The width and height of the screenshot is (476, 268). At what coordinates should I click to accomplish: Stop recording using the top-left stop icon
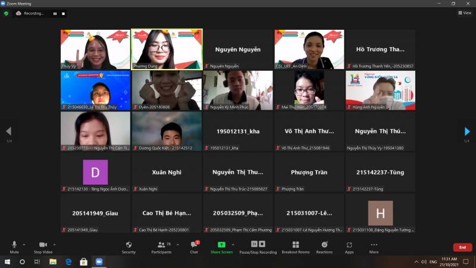(64, 13)
